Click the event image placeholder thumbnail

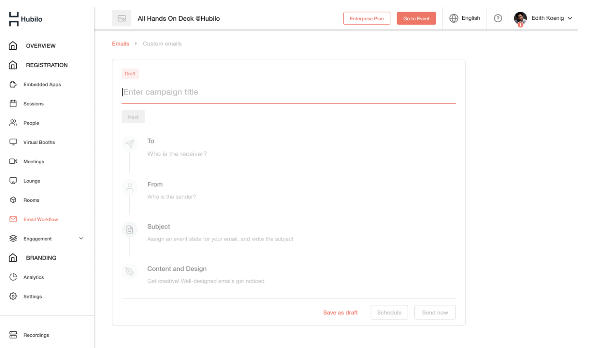click(x=121, y=18)
